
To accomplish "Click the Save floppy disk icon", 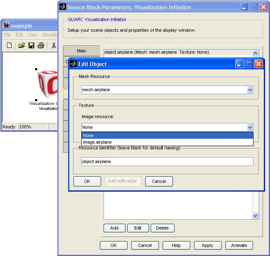I will pyautogui.click(x=31, y=45).
